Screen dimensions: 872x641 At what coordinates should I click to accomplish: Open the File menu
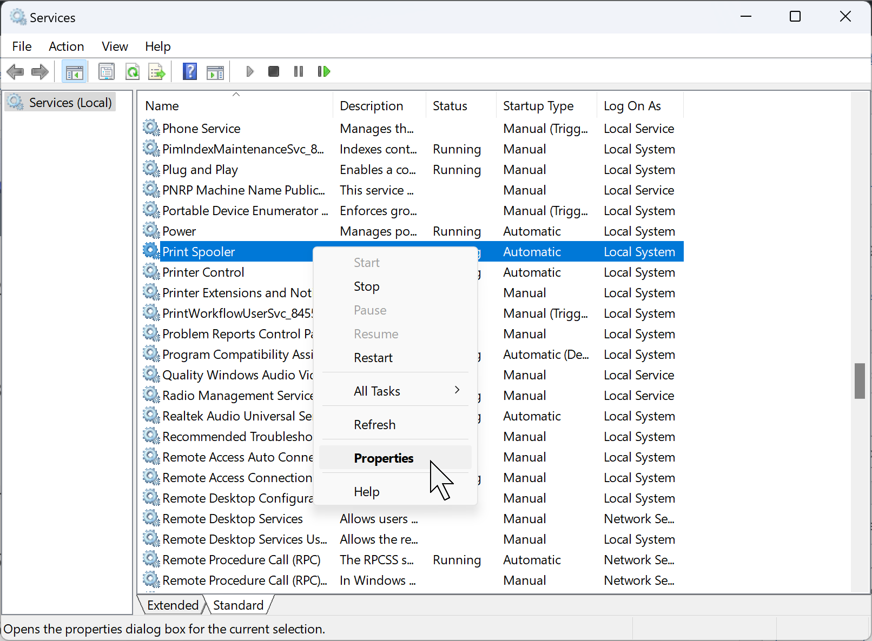pyautogui.click(x=22, y=46)
